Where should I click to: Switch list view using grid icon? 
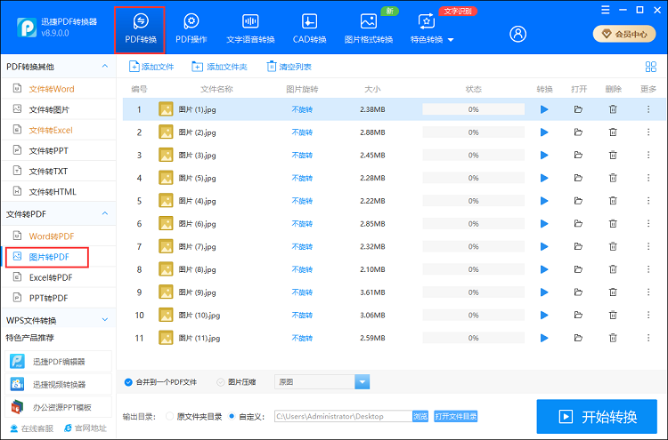pos(650,67)
